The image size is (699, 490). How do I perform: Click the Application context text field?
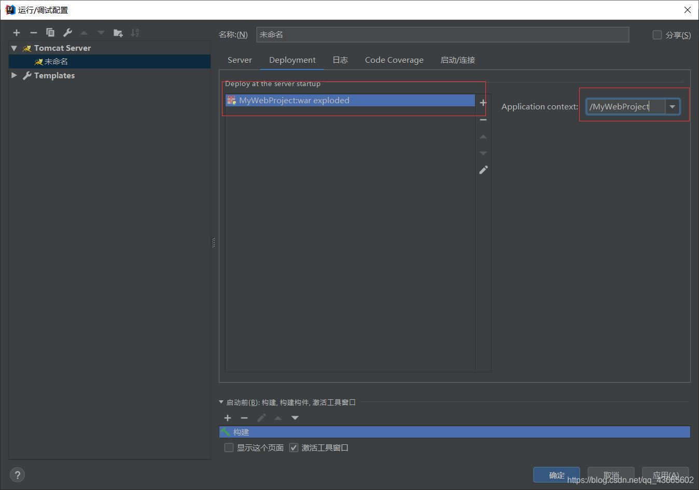point(626,106)
